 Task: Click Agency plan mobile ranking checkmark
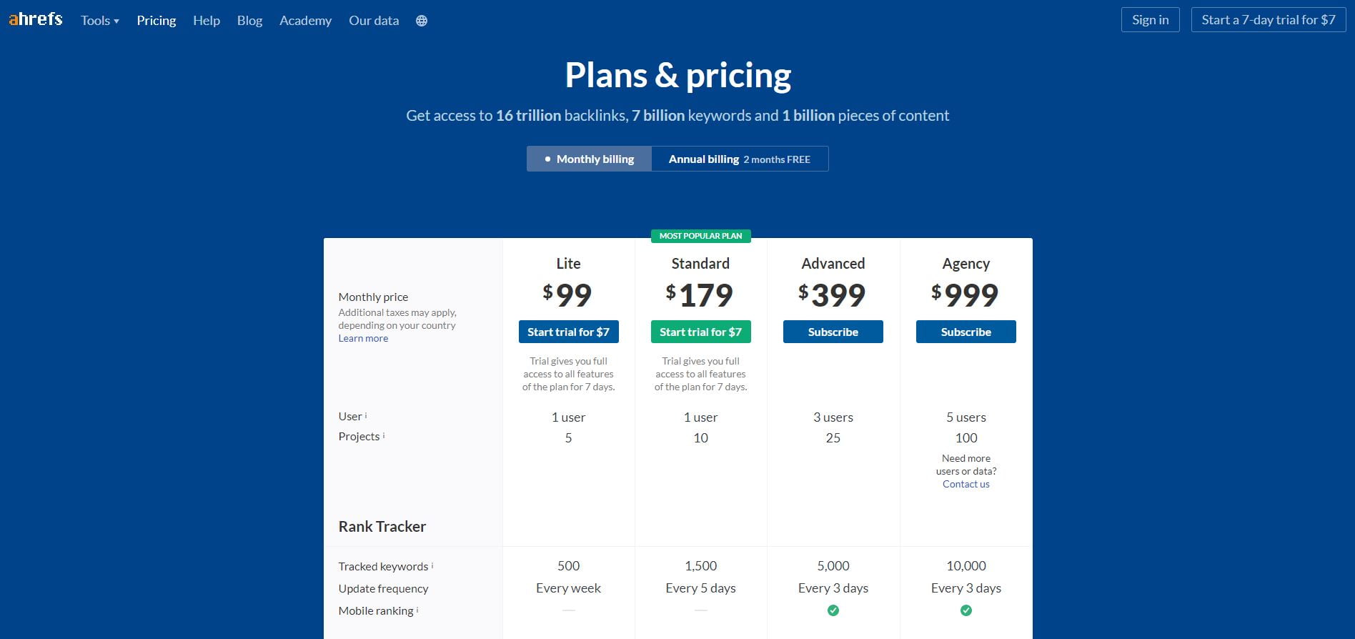(966, 610)
